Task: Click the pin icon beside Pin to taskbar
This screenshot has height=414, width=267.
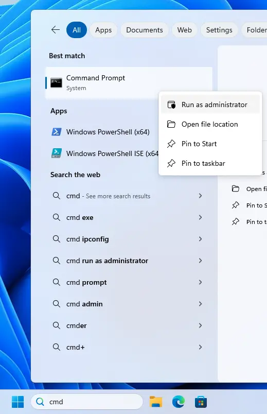Action: [171, 163]
